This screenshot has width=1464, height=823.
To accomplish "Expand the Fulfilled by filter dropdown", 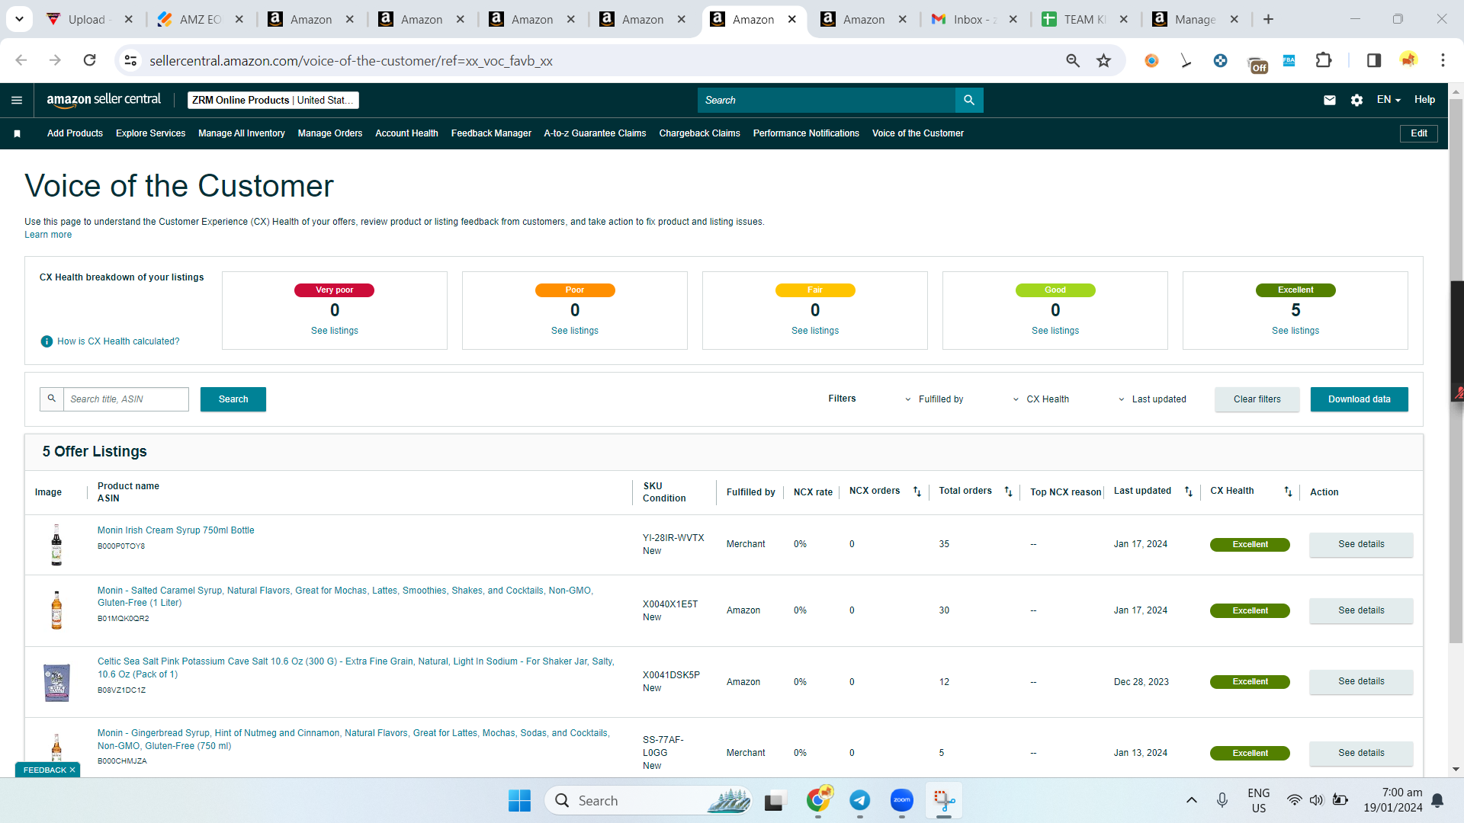I will click(934, 399).
